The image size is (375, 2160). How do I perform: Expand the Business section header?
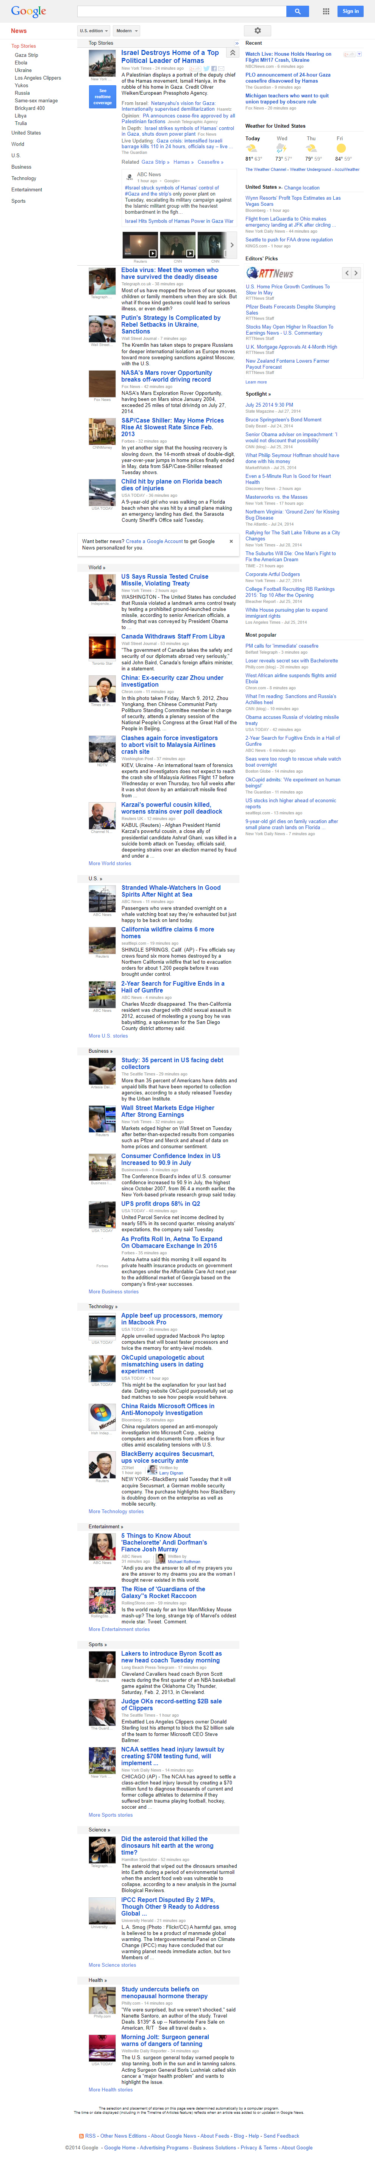point(101,1051)
